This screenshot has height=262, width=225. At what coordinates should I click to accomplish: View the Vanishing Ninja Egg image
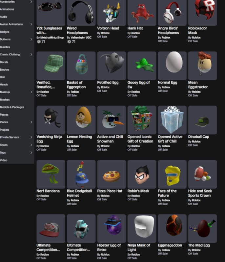click(x=51, y=120)
